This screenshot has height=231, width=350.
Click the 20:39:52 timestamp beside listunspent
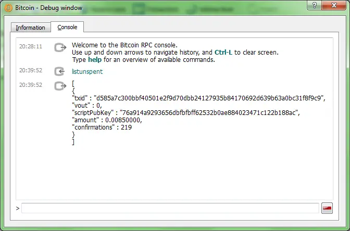click(x=31, y=70)
